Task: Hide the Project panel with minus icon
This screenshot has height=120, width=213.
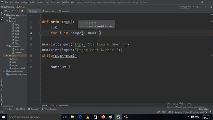Action: pos(26,11)
